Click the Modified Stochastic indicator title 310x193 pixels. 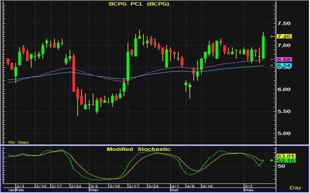[139, 149]
